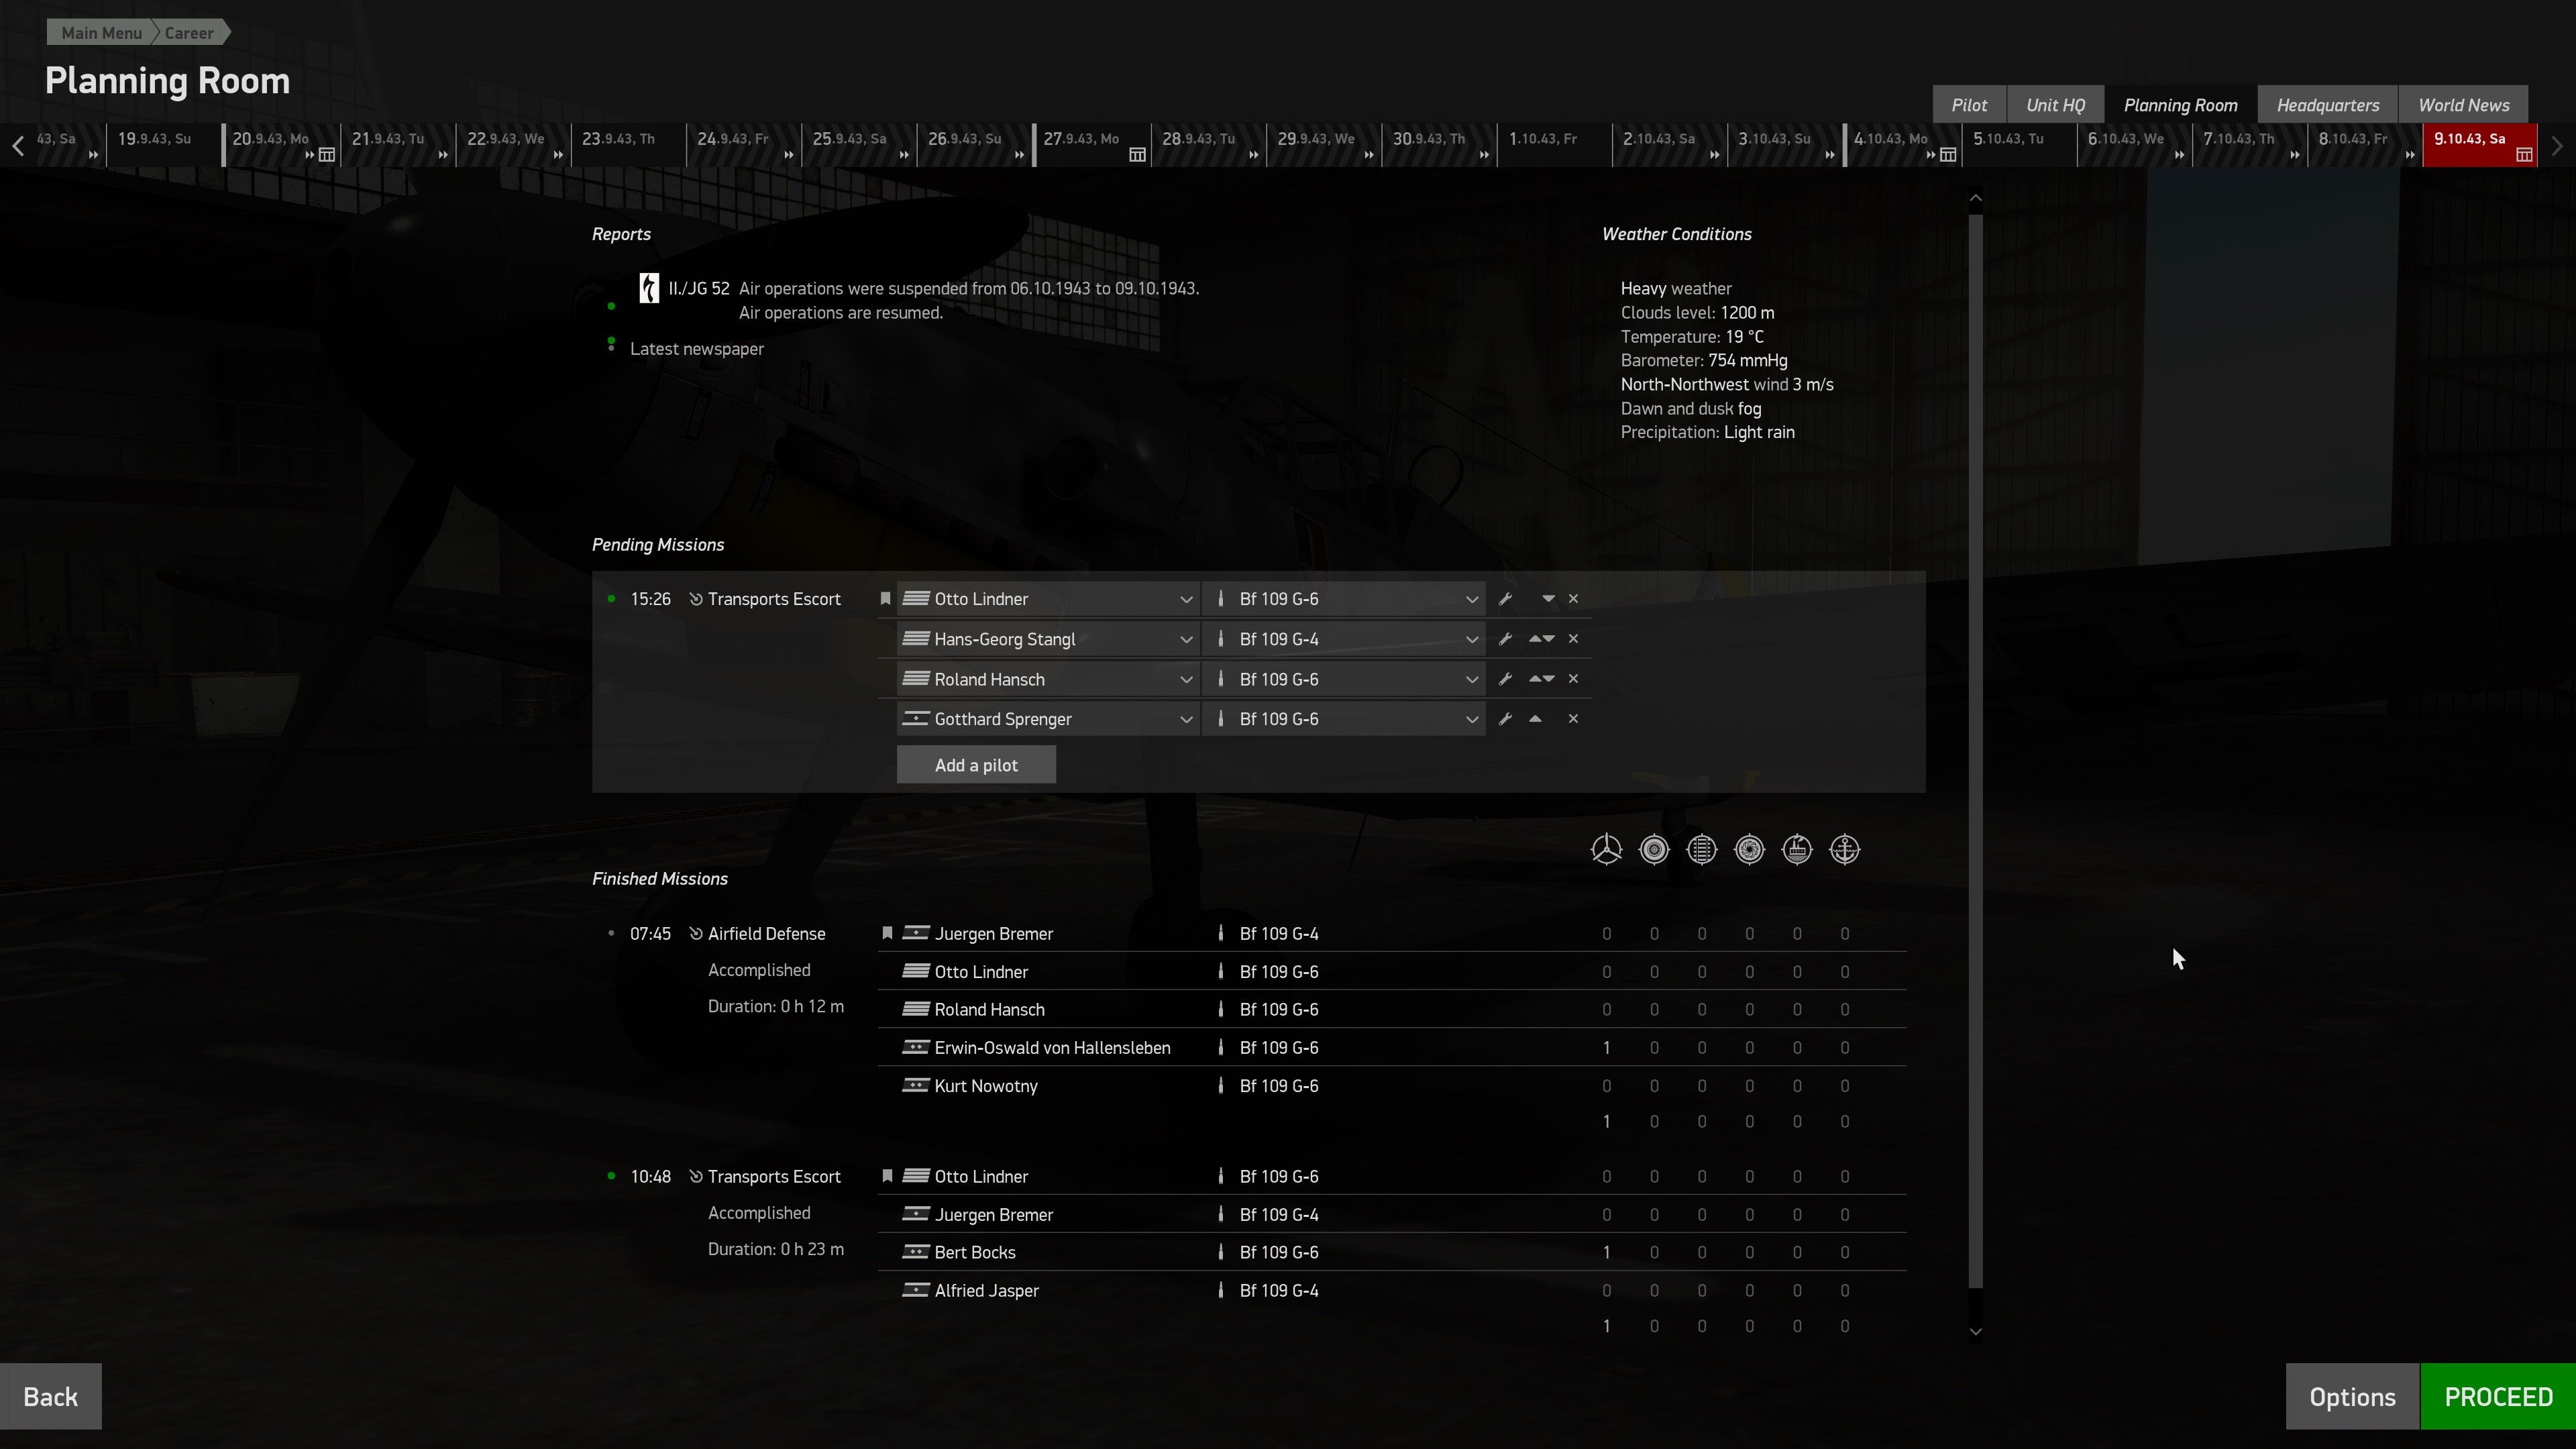This screenshot has width=2576, height=1449.
Task: Click the Add a pilot button
Action: pos(976,765)
